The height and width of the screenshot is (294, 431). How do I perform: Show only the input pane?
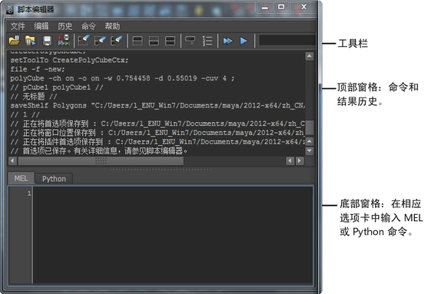[x=154, y=41]
